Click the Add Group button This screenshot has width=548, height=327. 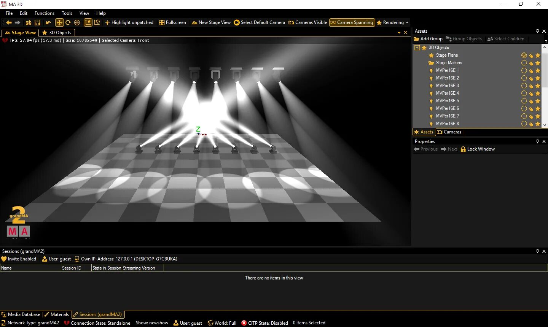point(428,39)
